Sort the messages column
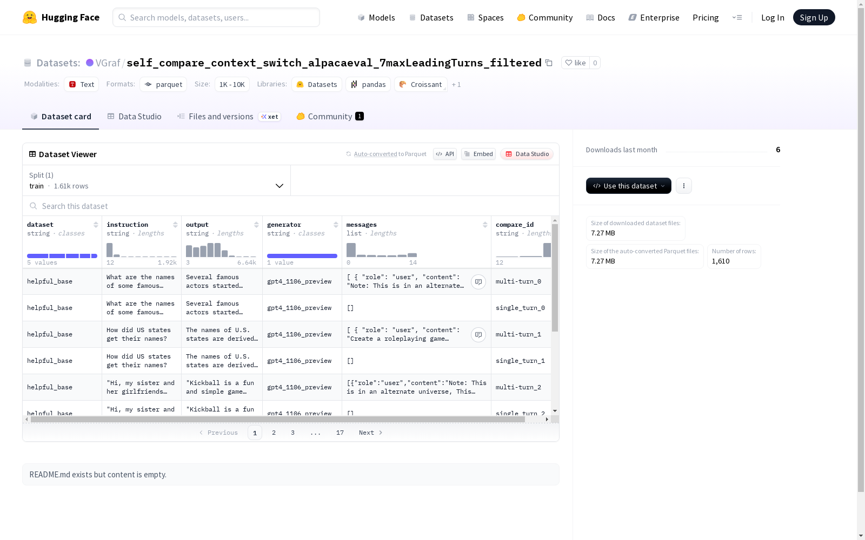 (x=485, y=225)
